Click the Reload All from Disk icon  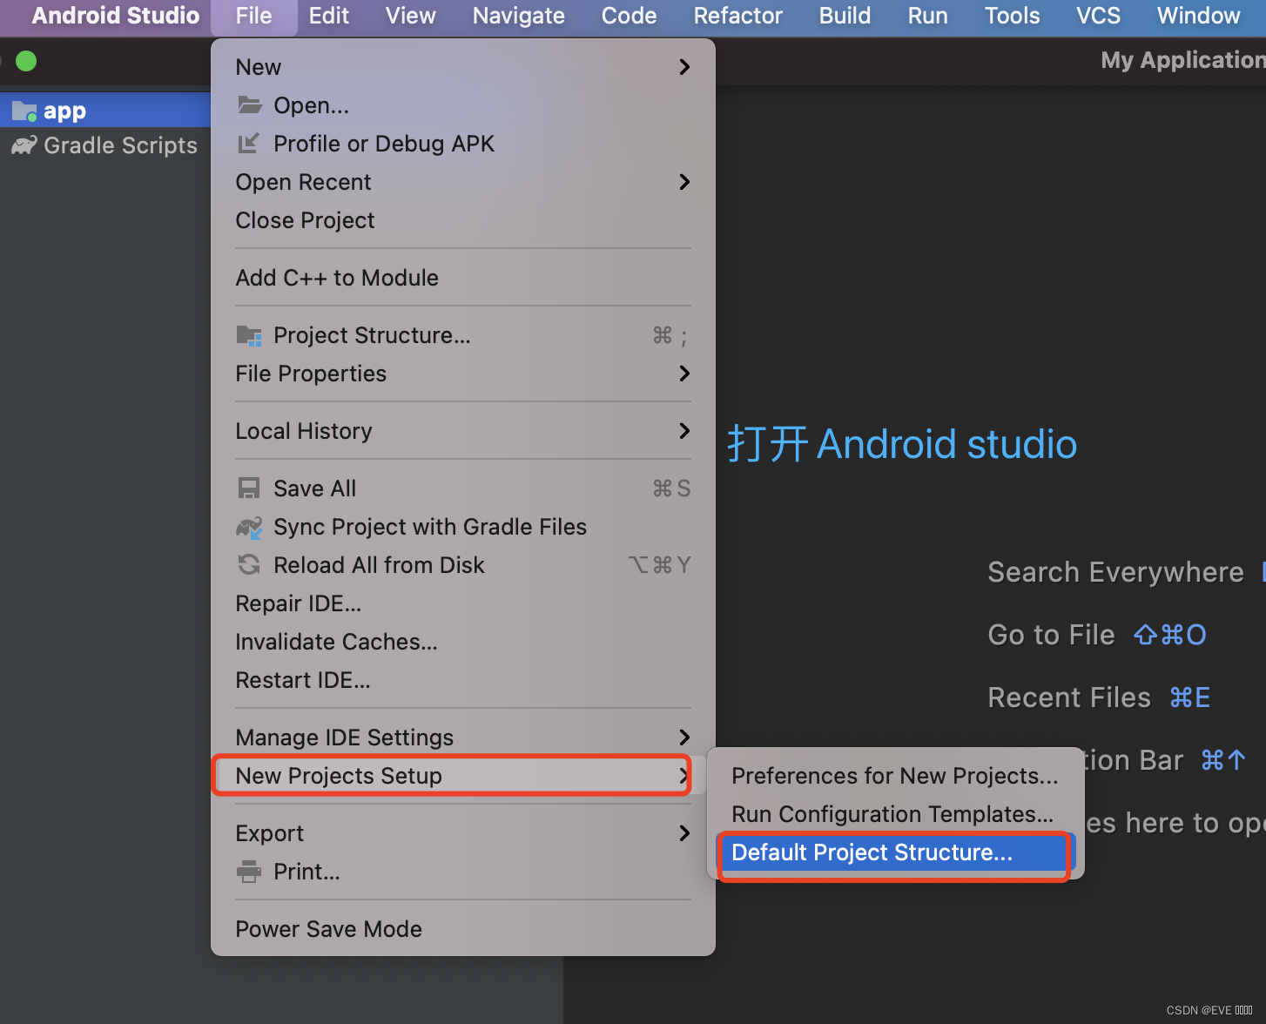(249, 565)
